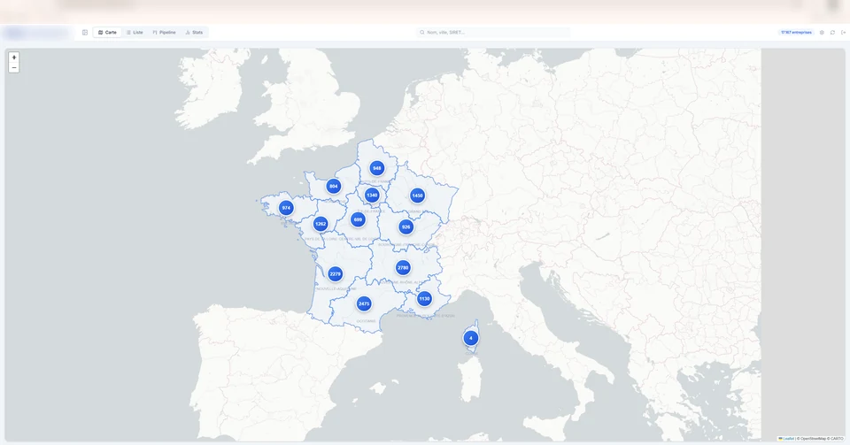850x445 pixels.
Task: Open the Stats tab
Action: click(194, 33)
